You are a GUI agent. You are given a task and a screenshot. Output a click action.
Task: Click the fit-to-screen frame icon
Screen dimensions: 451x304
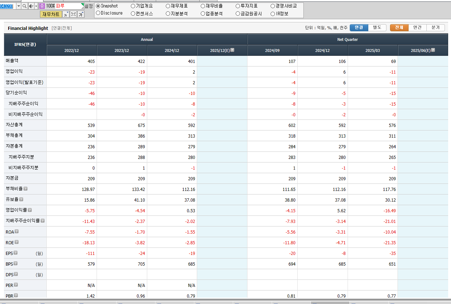point(73,14)
